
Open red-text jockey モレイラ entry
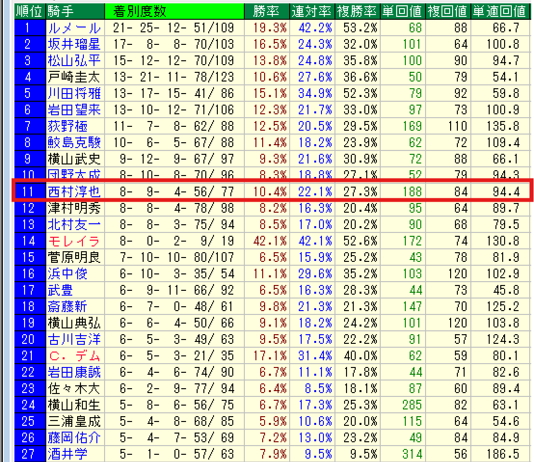pos(74,241)
